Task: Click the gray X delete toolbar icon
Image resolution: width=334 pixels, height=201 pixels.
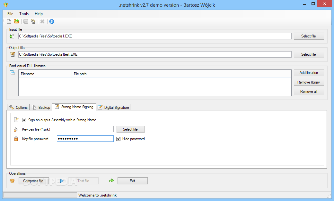Action: 42,21
